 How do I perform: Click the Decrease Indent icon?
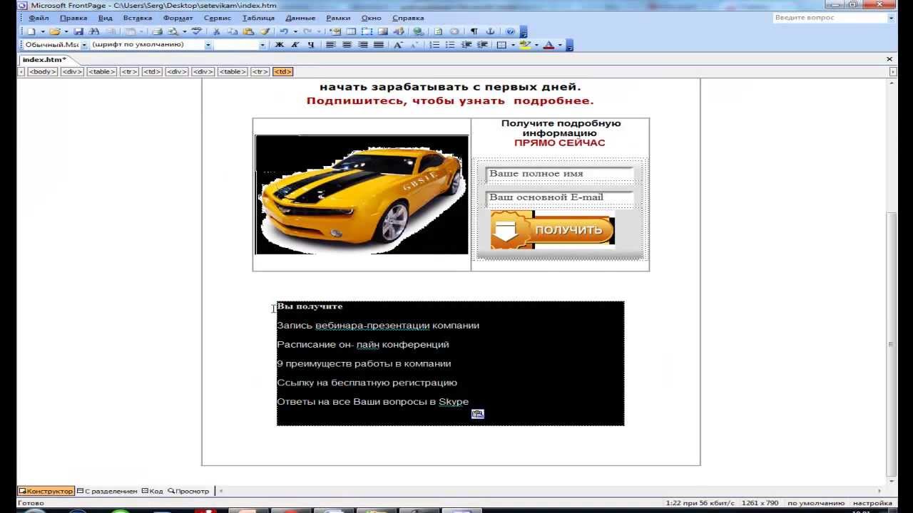(466, 45)
